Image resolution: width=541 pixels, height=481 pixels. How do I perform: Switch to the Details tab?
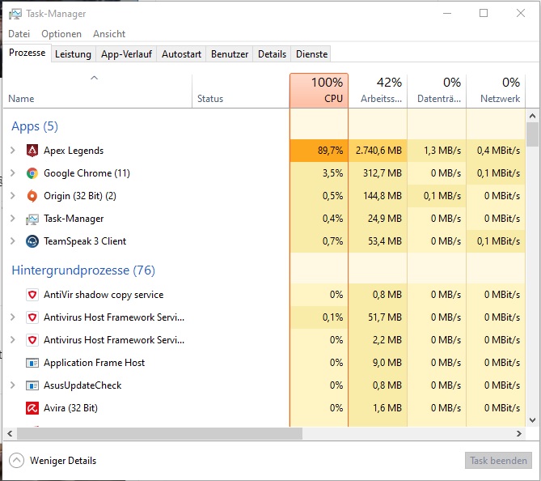click(272, 54)
